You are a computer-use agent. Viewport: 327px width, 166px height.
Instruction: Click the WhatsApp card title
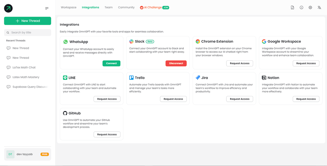tap(79, 42)
